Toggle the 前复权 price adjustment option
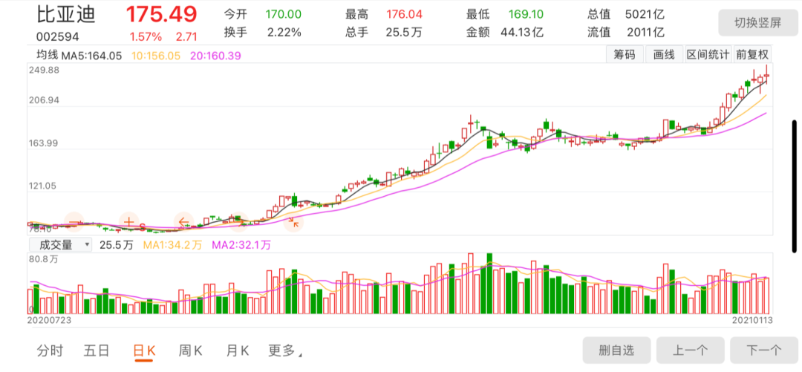The width and height of the screenshot is (802, 372). click(752, 55)
